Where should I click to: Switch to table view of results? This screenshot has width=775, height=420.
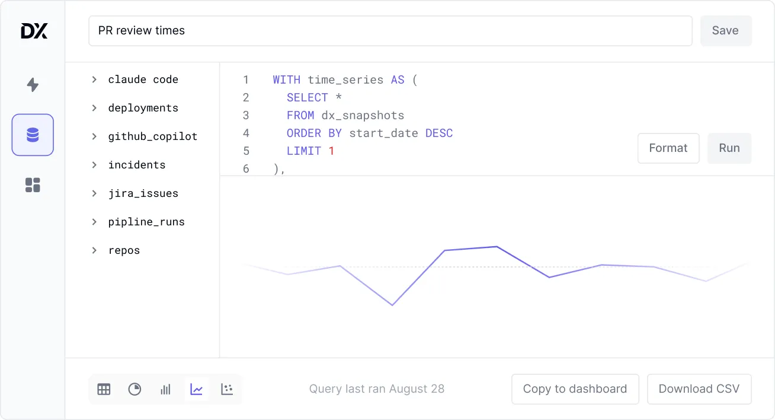[x=104, y=389]
